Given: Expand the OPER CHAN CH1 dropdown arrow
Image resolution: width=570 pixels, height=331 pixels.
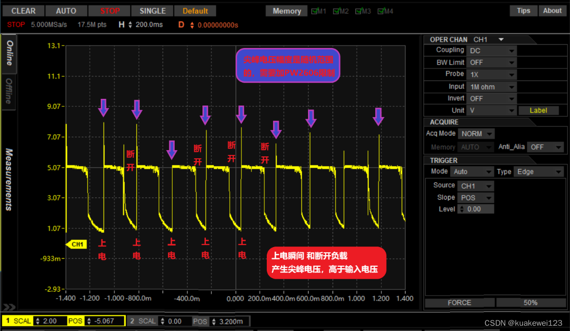Looking at the screenshot, I should (501, 39).
